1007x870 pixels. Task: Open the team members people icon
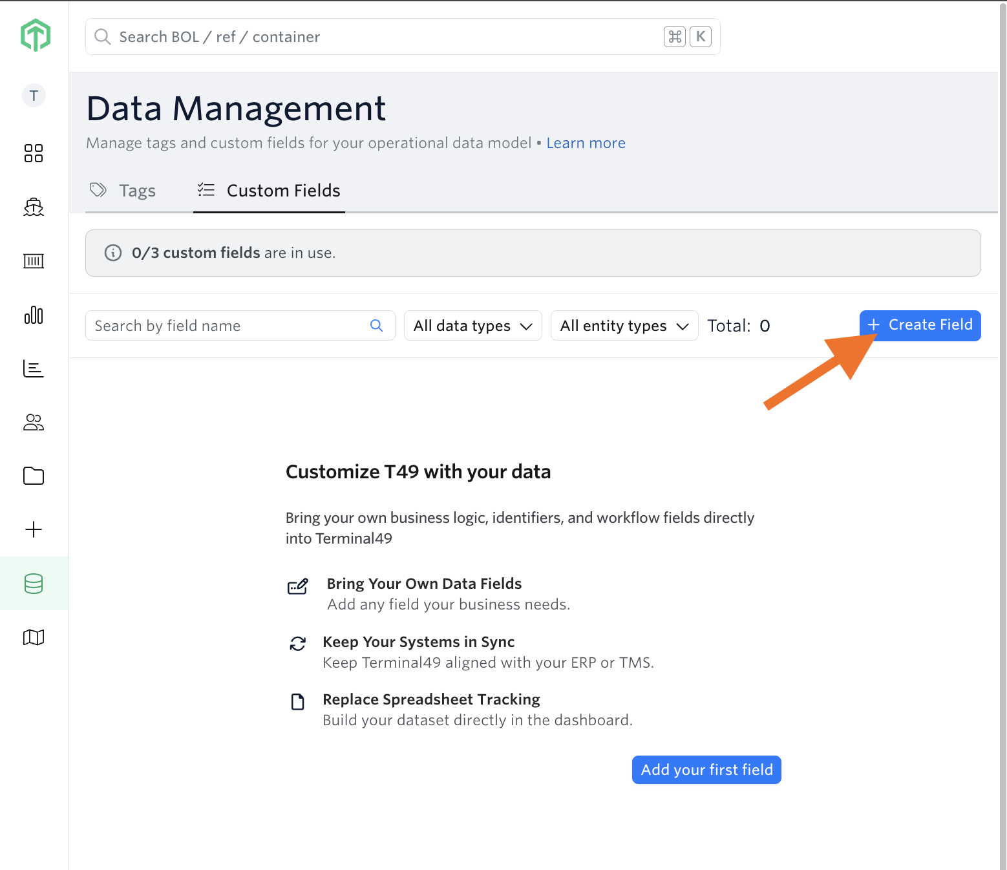[34, 422]
